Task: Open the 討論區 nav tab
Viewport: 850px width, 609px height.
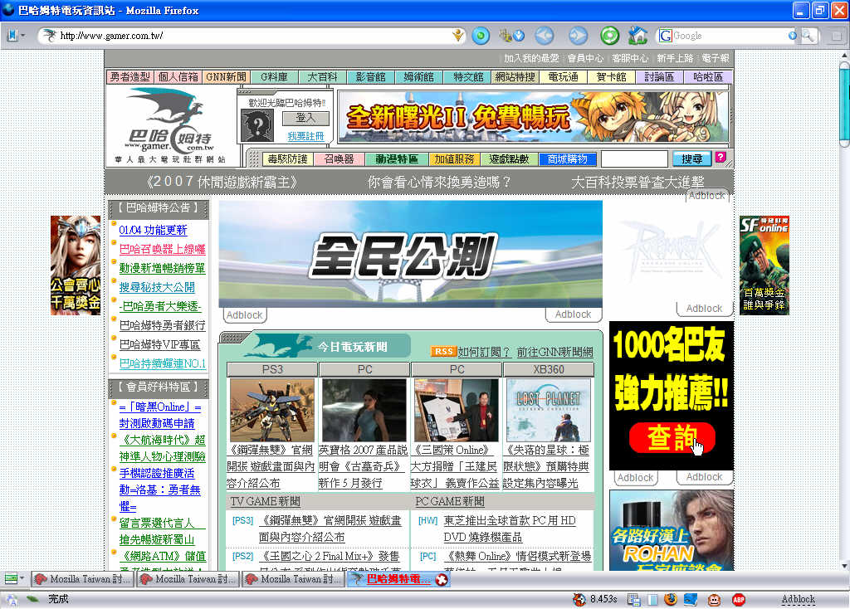Action: pyautogui.click(x=659, y=77)
